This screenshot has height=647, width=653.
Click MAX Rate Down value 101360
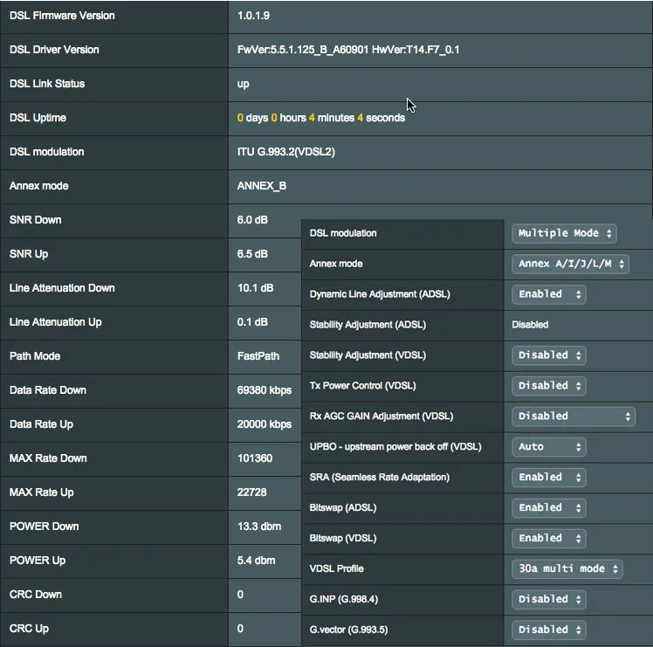pos(254,458)
